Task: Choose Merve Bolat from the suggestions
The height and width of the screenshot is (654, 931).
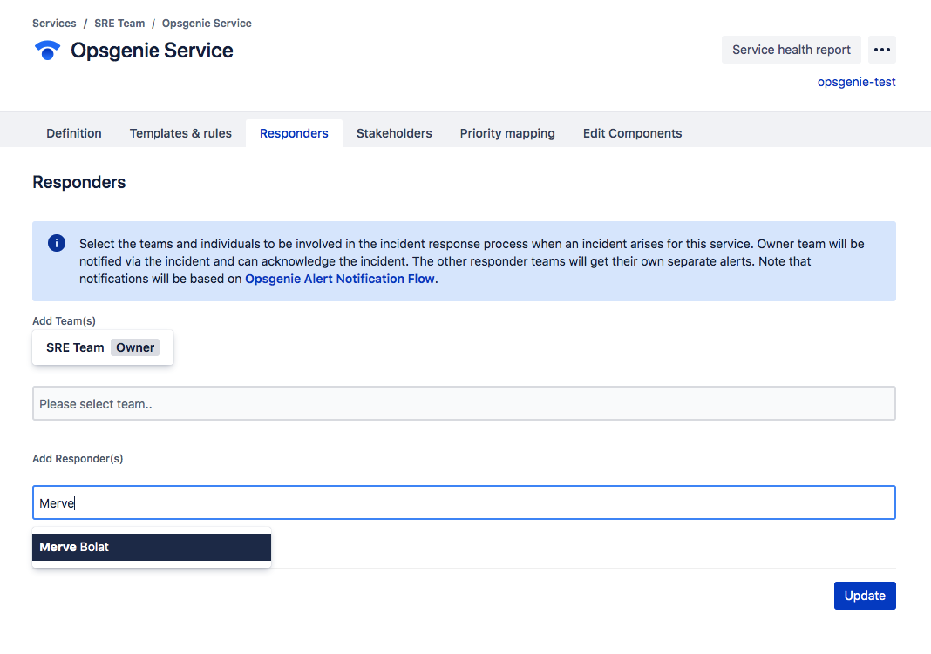Action: [152, 547]
